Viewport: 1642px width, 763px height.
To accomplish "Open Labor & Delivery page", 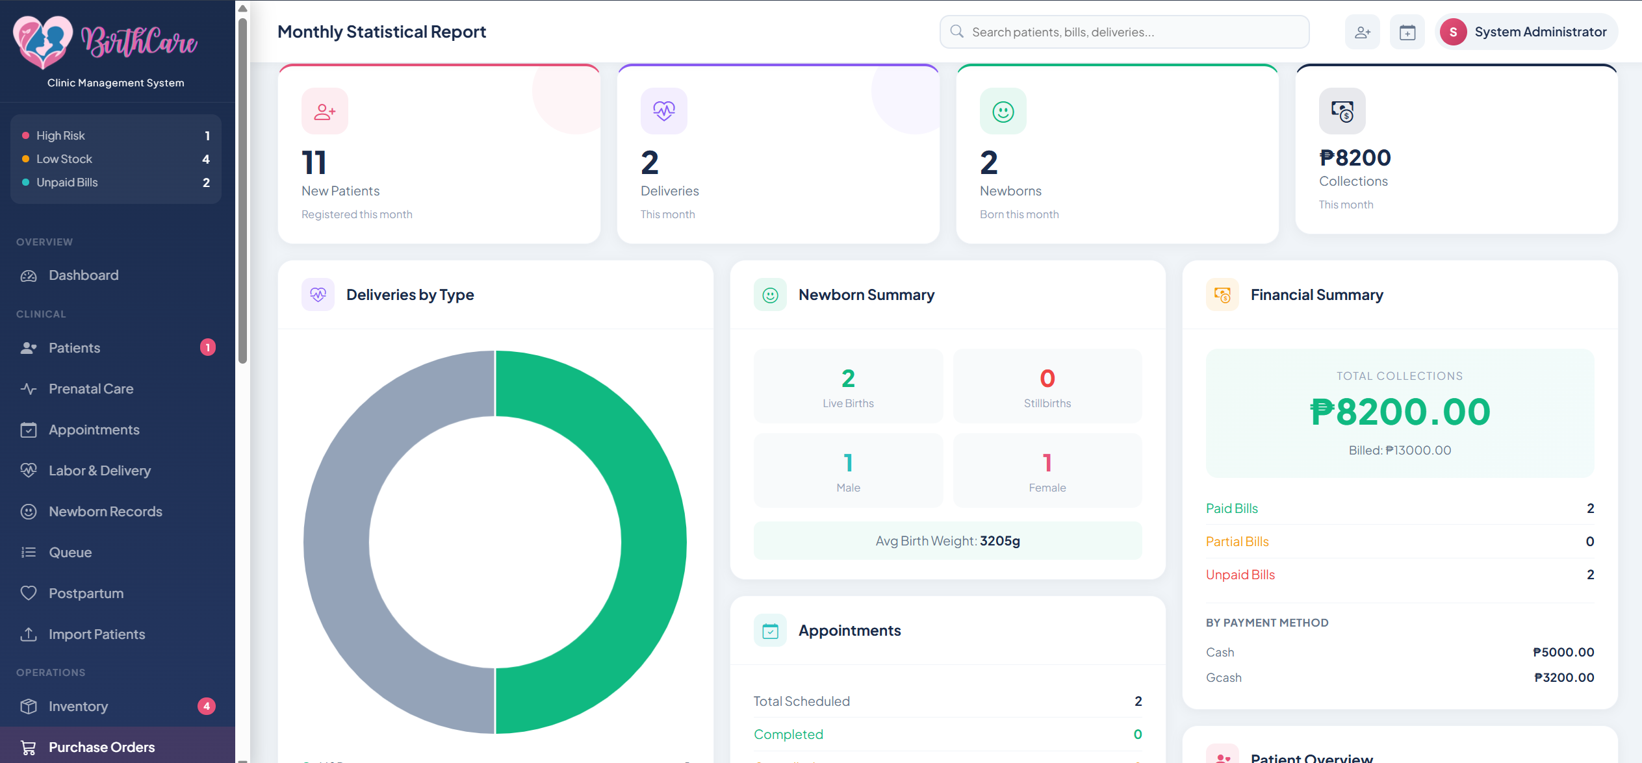I will [118, 471].
